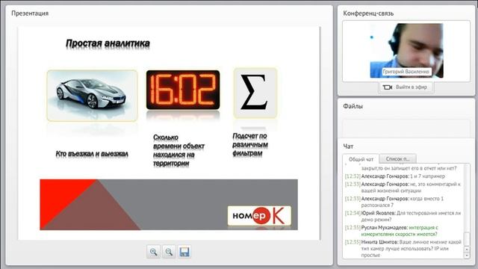Click the 'номерОК' logo on slide
The image size is (478, 269).
point(259,216)
